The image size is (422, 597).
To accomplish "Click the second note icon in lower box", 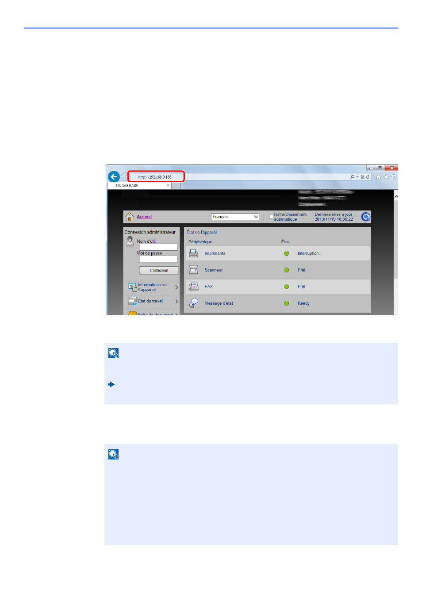I will point(113,454).
